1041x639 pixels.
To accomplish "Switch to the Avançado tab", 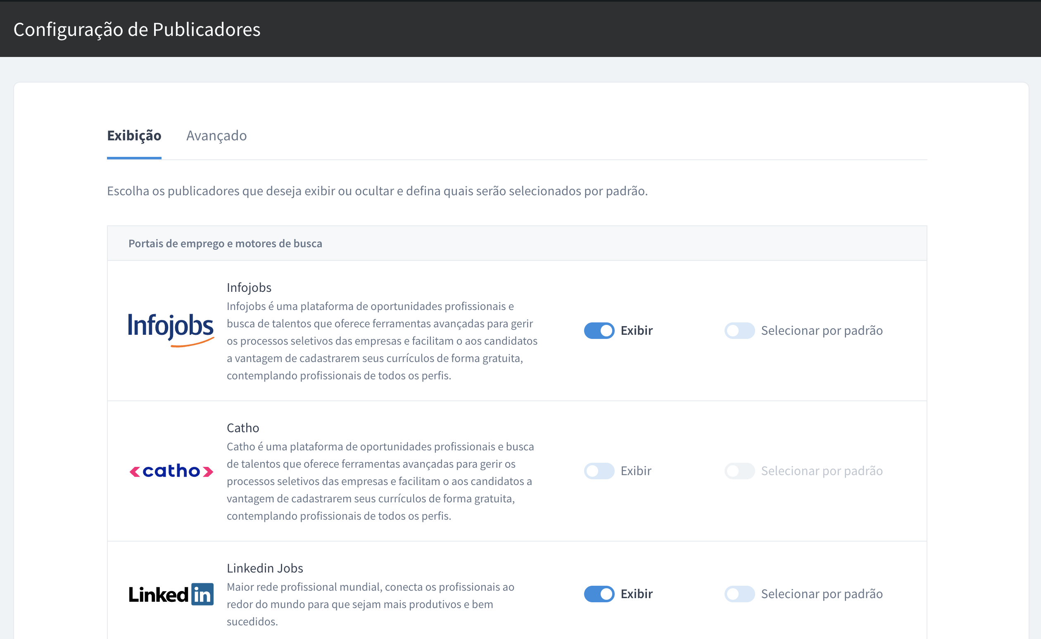I will [x=216, y=136].
